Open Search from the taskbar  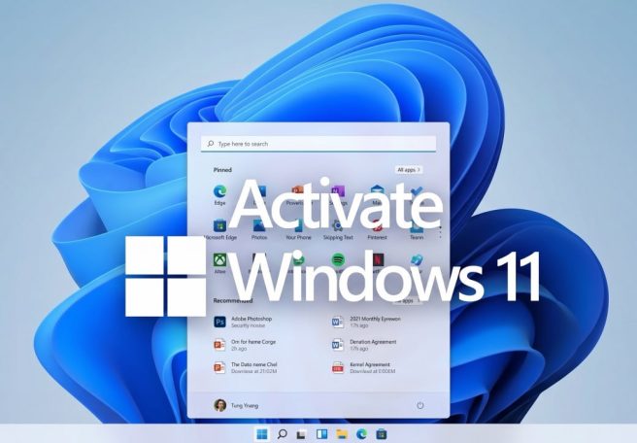coord(282,434)
